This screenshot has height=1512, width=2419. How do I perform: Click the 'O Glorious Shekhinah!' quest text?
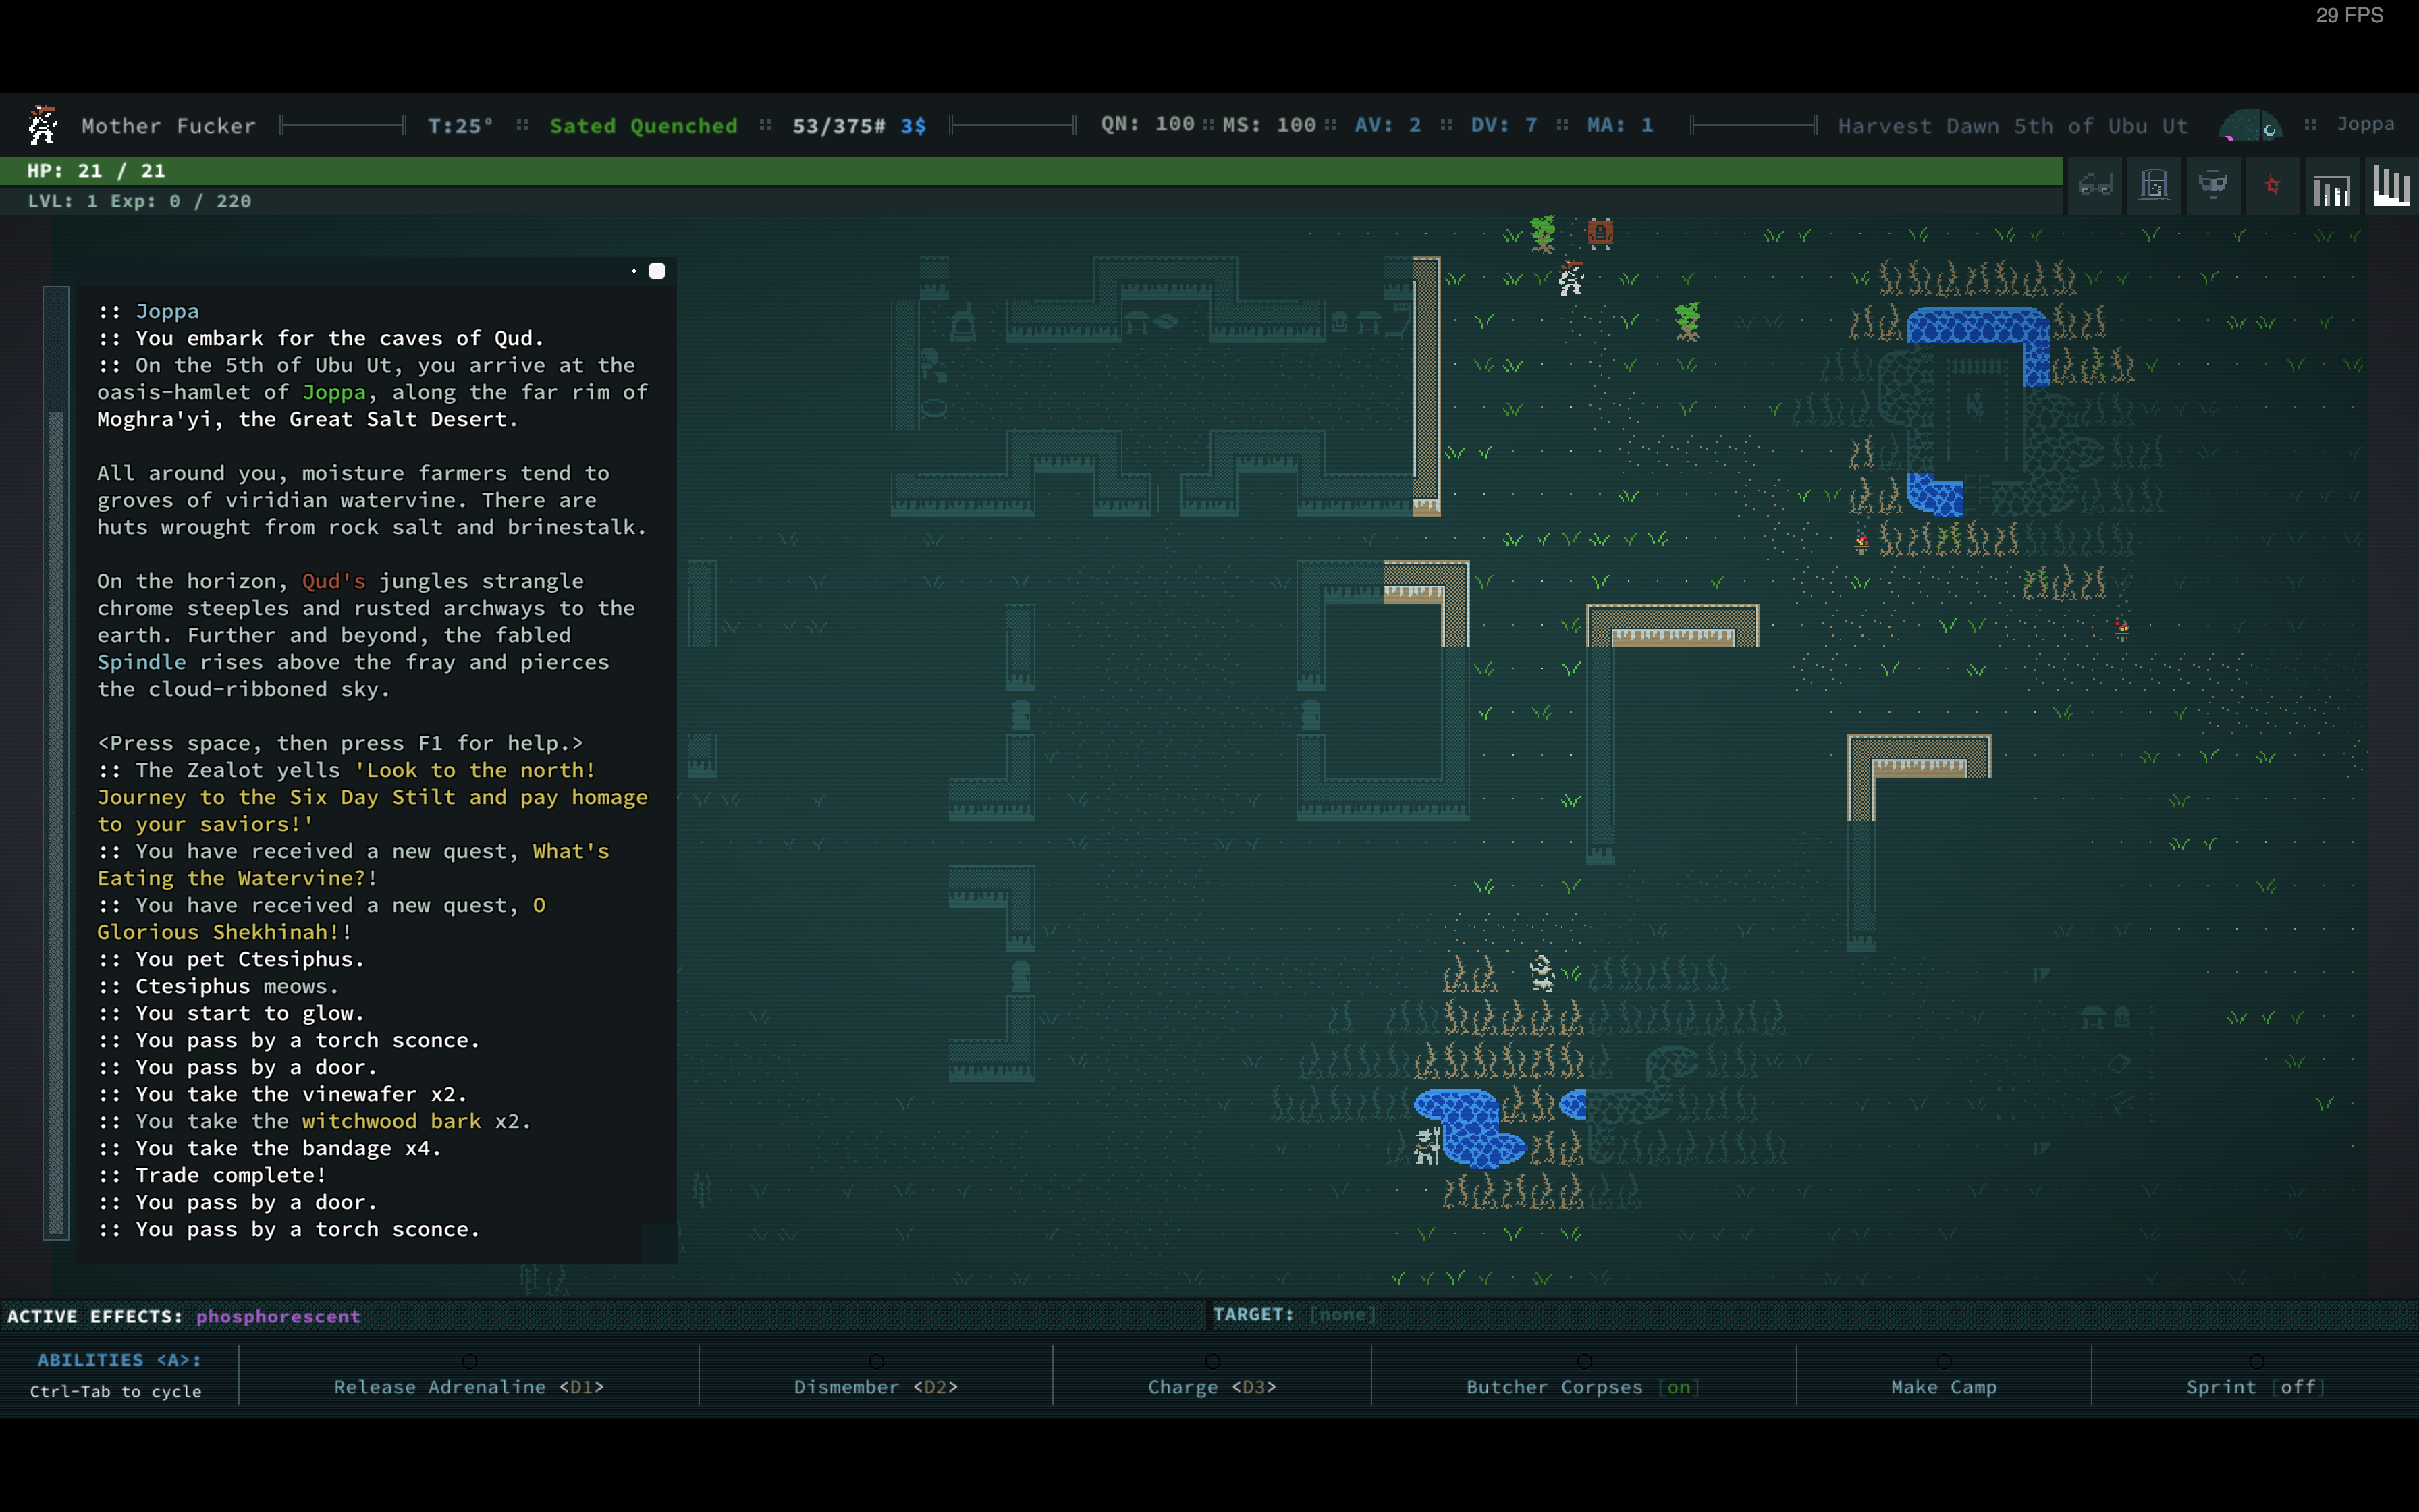point(320,918)
